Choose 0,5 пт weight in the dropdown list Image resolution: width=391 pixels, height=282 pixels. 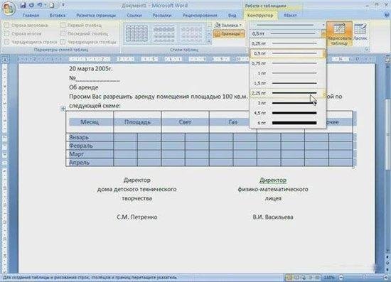point(287,53)
